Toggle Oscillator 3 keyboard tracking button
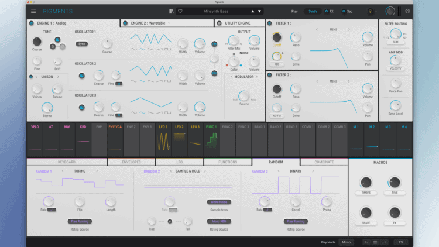The height and width of the screenshot is (247, 439). (81, 107)
